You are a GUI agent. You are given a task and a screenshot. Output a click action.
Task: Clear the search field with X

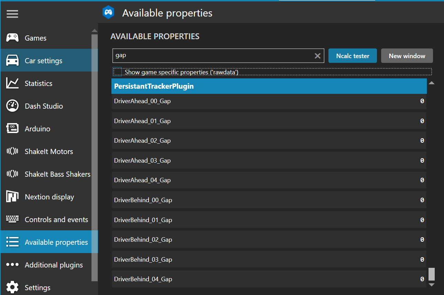[318, 56]
